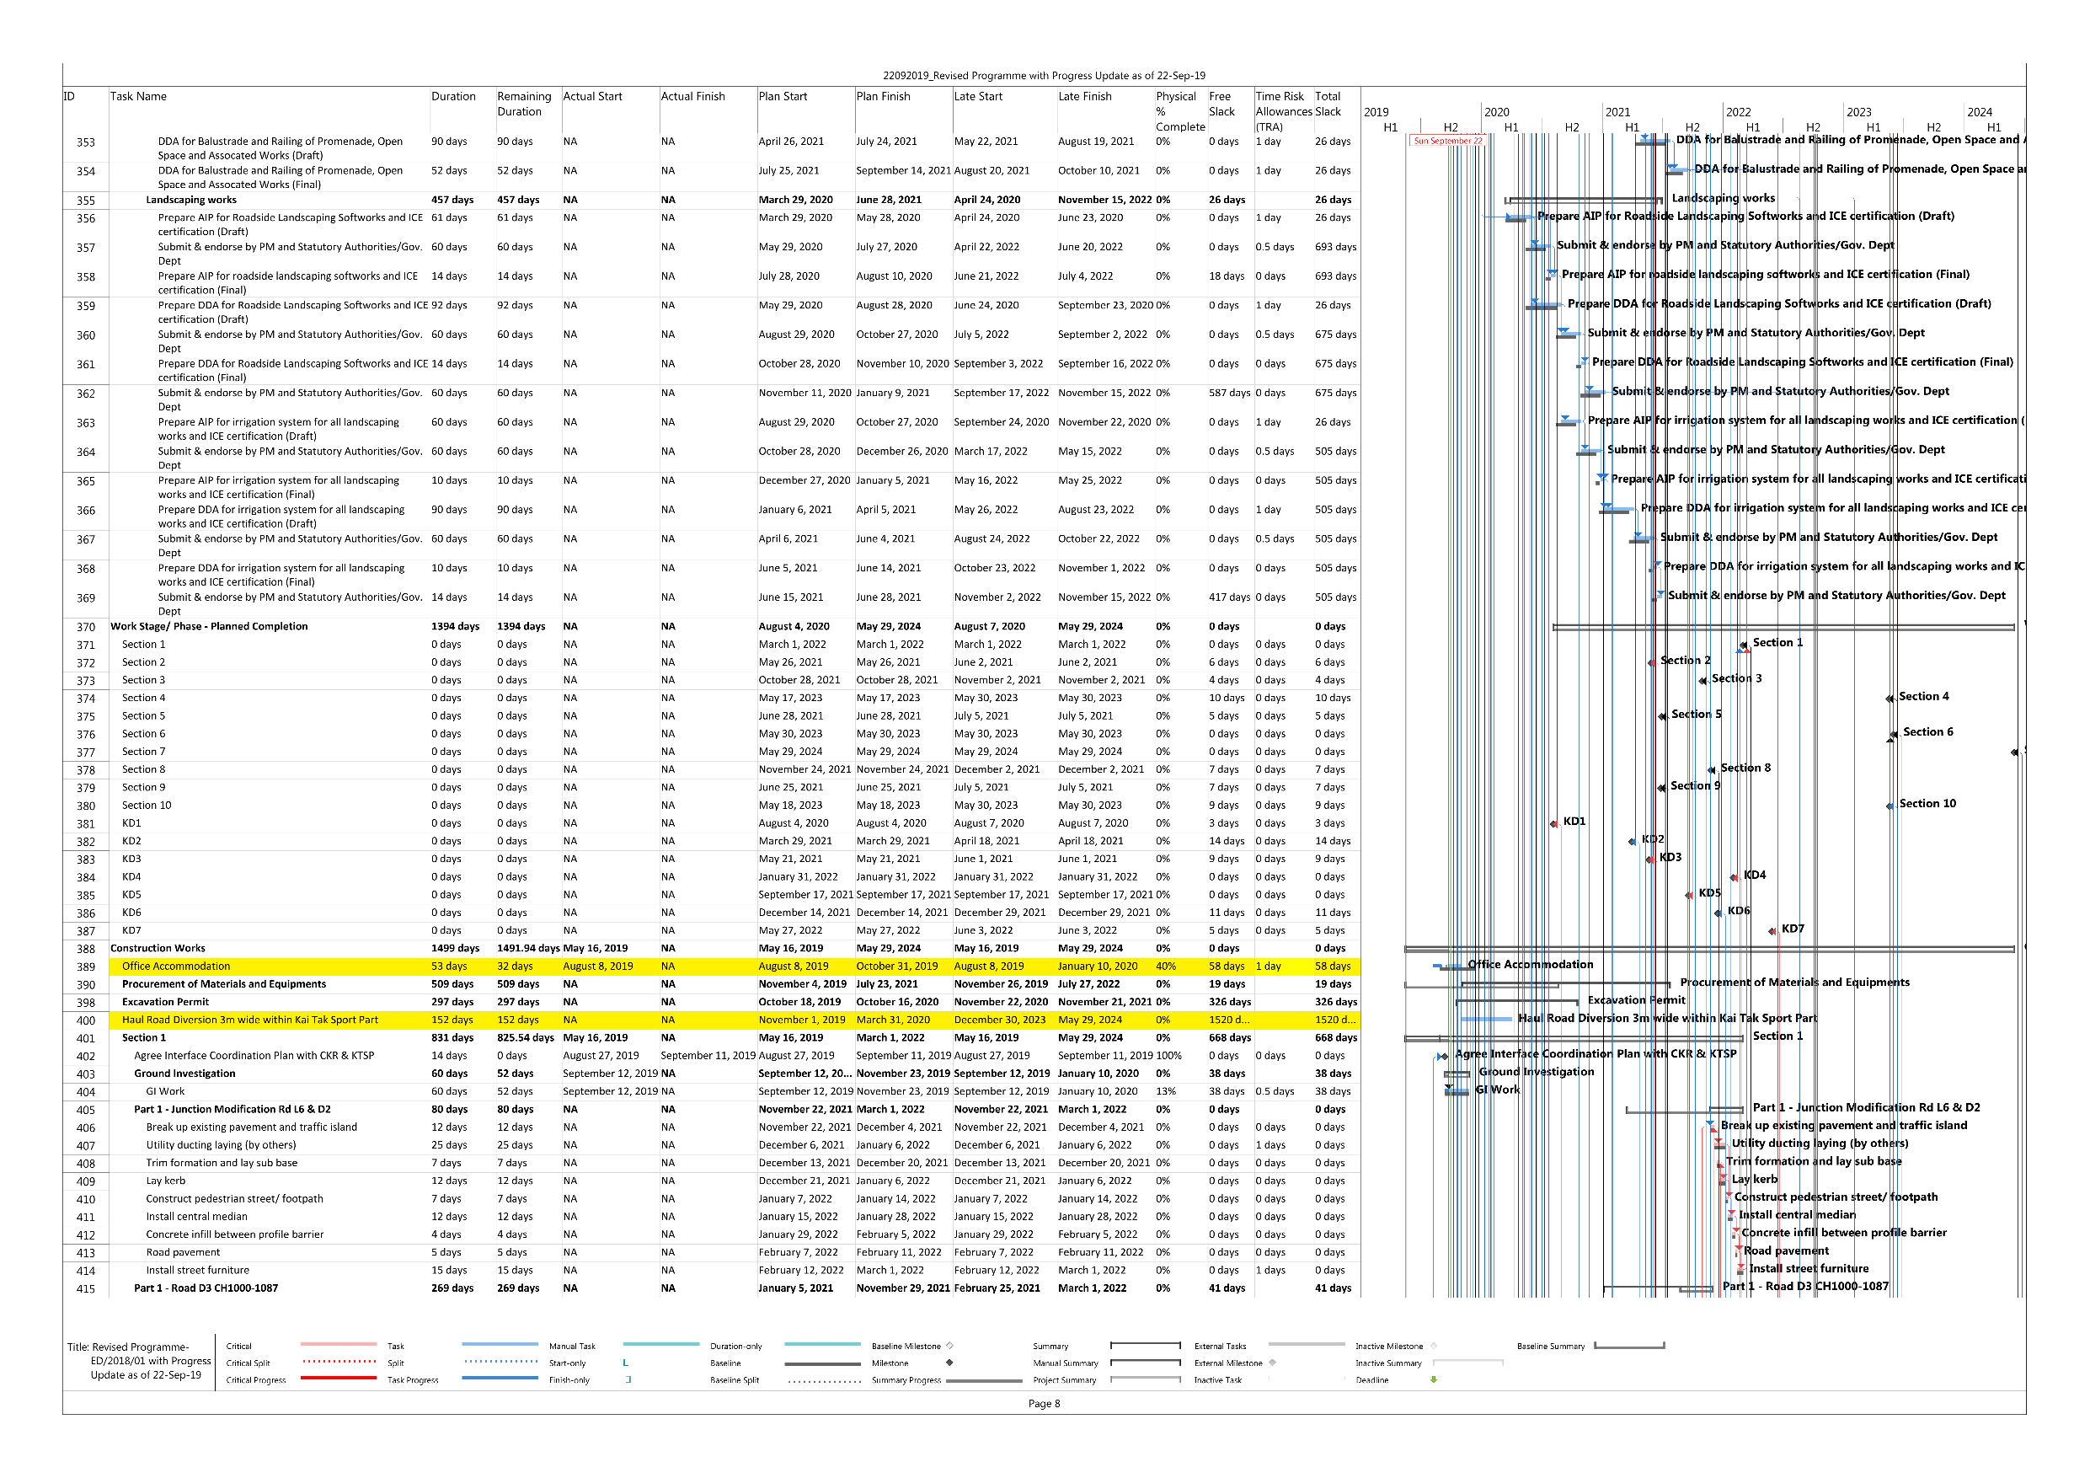Click the Task legend bar sample
This screenshot has height=1478, width=2090.
(x=500, y=1344)
